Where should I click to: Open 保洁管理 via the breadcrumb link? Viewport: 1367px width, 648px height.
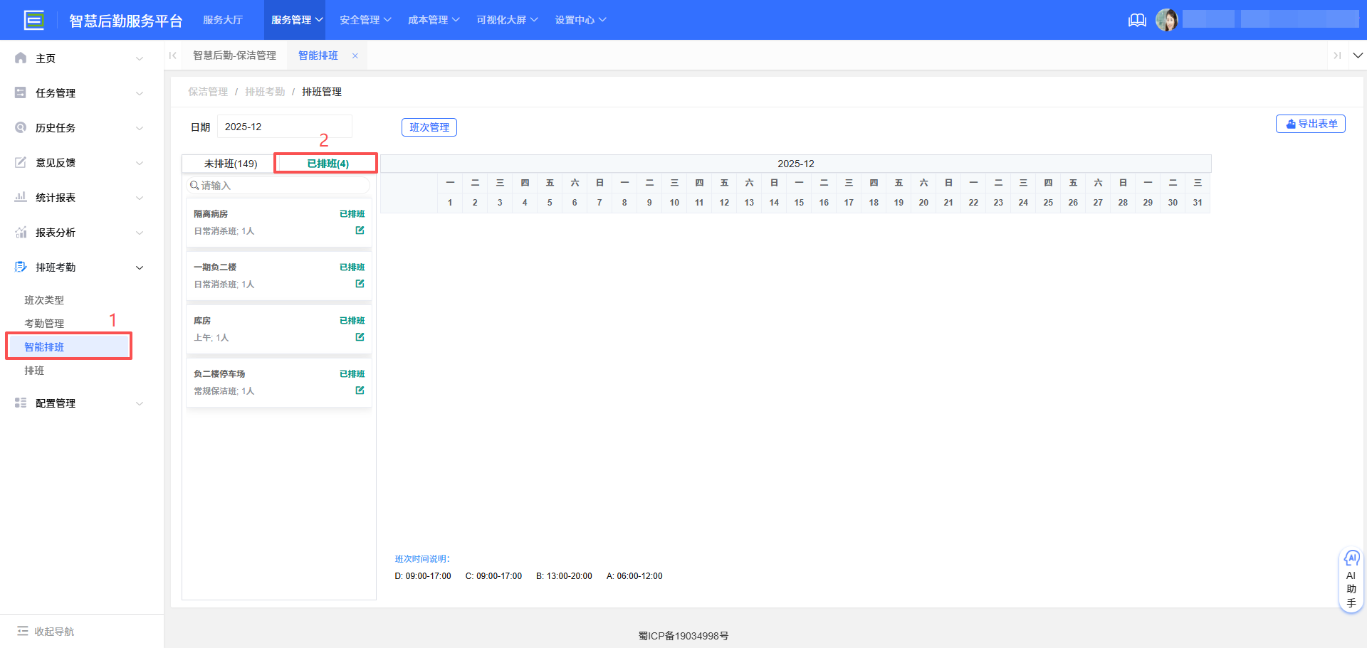207,91
